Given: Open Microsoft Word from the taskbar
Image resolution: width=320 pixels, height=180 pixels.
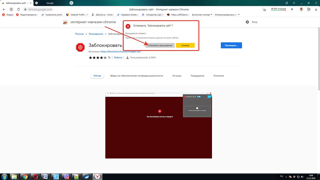Looking at the screenshot, I should pyautogui.click(x=45, y=177).
